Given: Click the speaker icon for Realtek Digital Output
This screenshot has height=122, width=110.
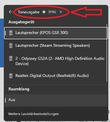Looking at the screenshot, I should pos(11,76).
